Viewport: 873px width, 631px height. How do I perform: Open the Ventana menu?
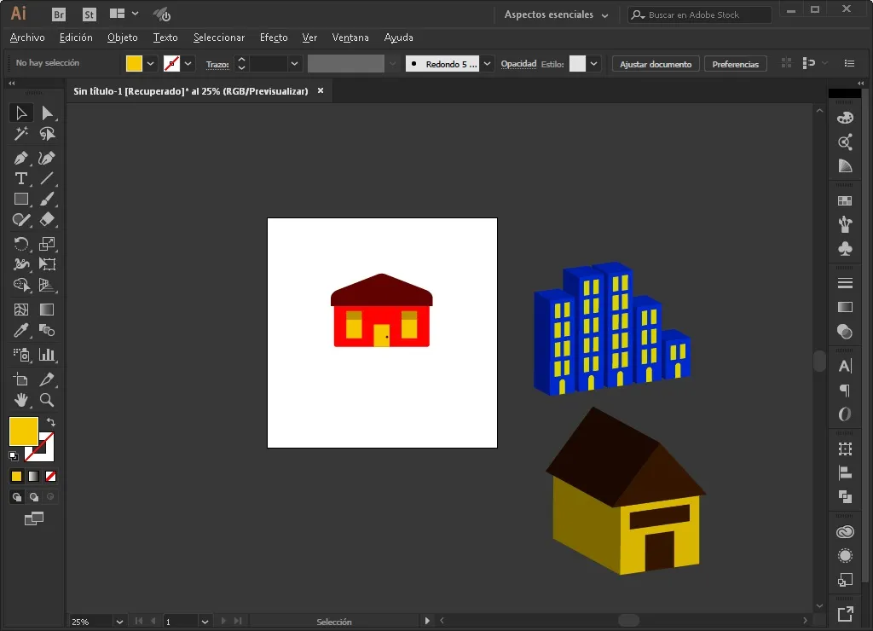click(350, 38)
